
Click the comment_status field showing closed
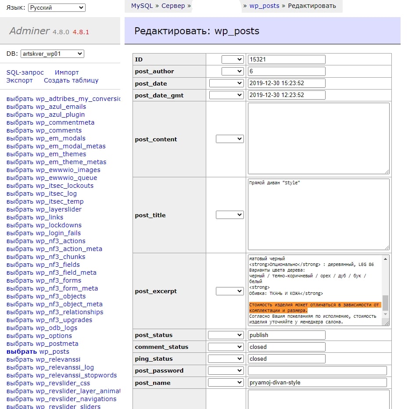[287, 347]
